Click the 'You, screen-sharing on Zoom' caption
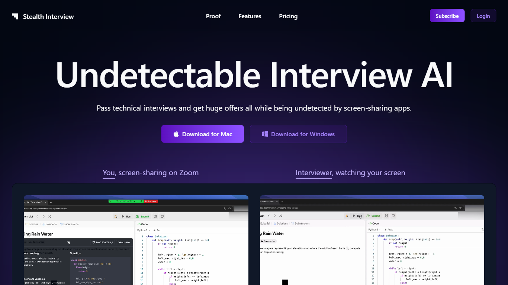Image resolution: width=508 pixels, height=285 pixels. point(151,173)
